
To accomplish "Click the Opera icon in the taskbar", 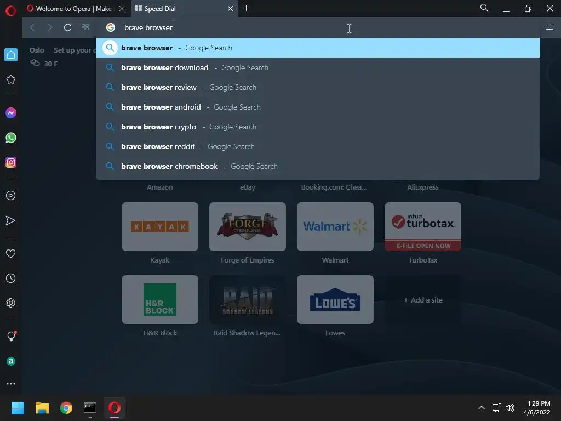I will (x=115, y=408).
